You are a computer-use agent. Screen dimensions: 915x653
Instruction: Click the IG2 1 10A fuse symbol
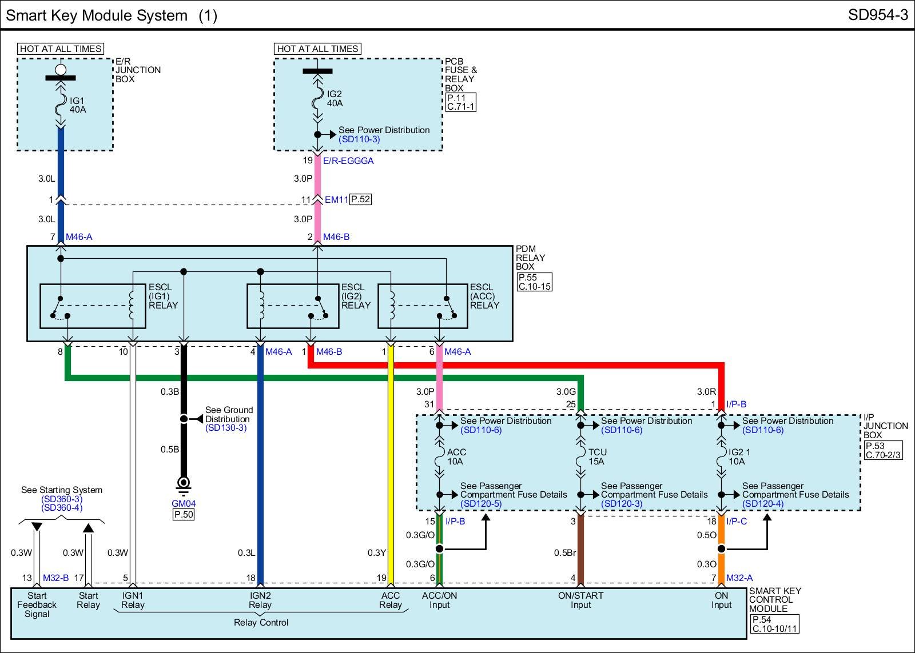pyautogui.click(x=721, y=457)
